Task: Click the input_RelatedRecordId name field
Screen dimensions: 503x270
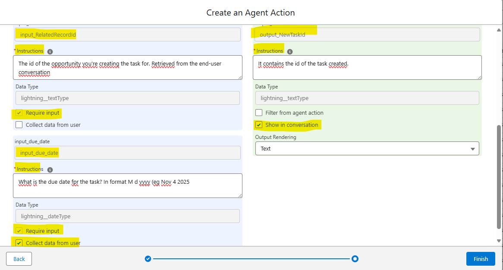Action: [x=127, y=35]
